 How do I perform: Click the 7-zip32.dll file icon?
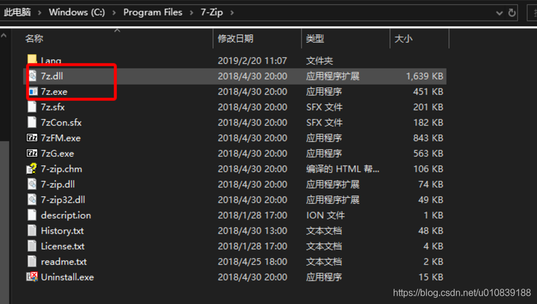pos(32,200)
